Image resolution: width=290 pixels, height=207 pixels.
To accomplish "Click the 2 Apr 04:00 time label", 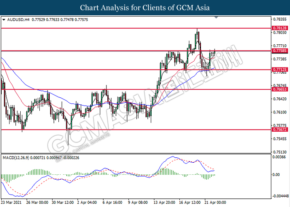I will (x=87, y=203).
